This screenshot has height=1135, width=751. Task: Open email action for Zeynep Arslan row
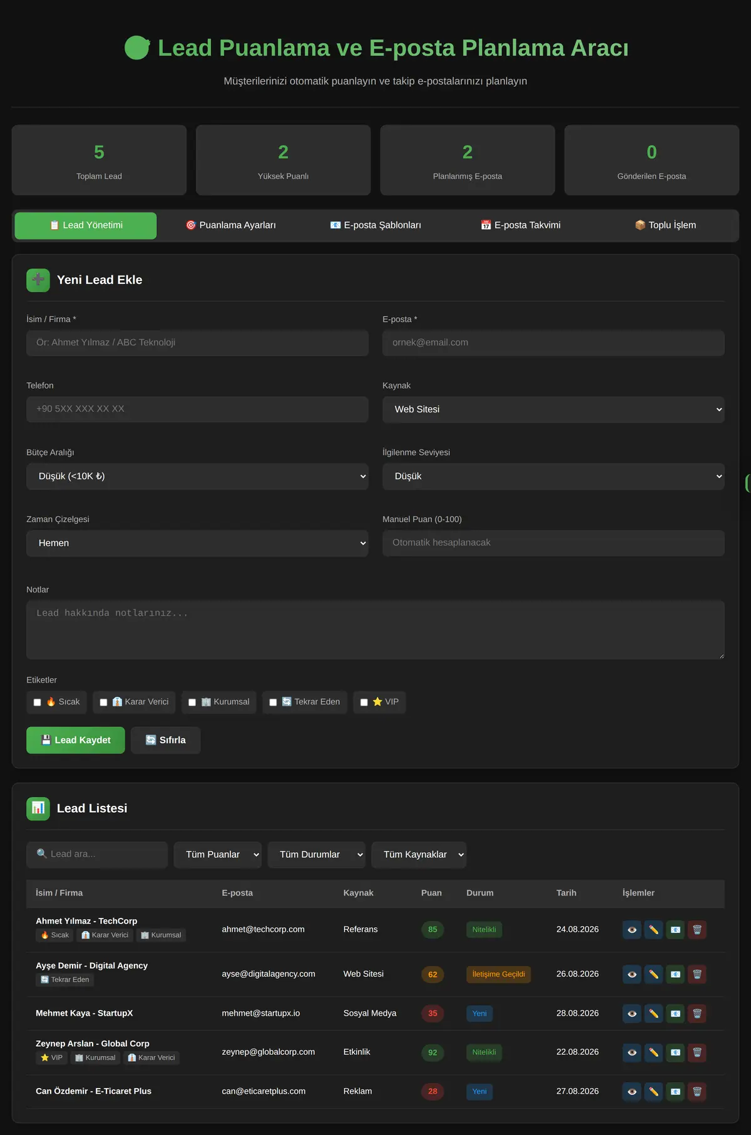click(x=675, y=1052)
